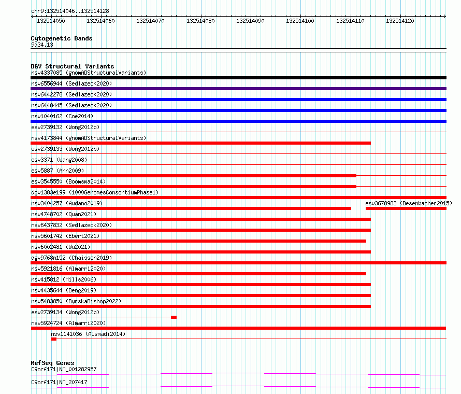461x394 pixels.
Task: Open variant nsv5601742 (Ebert2021)
Action: [65, 236]
